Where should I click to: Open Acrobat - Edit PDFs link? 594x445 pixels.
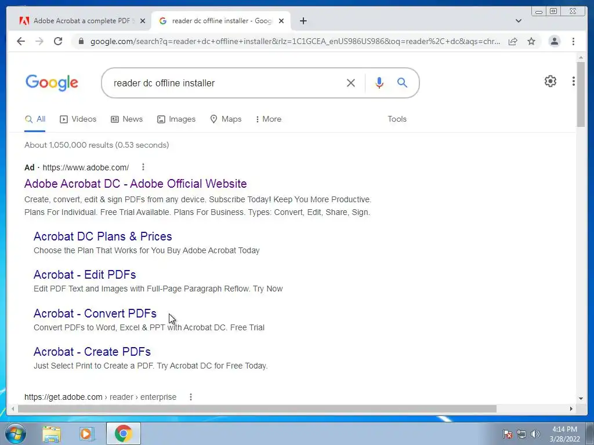click(x=85, y=275)
